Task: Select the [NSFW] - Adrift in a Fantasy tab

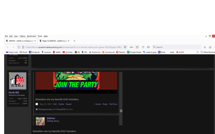Action: tap(21, 41)
